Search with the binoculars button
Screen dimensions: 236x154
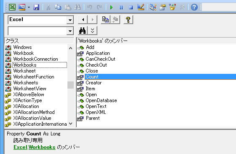pos(83,31)
